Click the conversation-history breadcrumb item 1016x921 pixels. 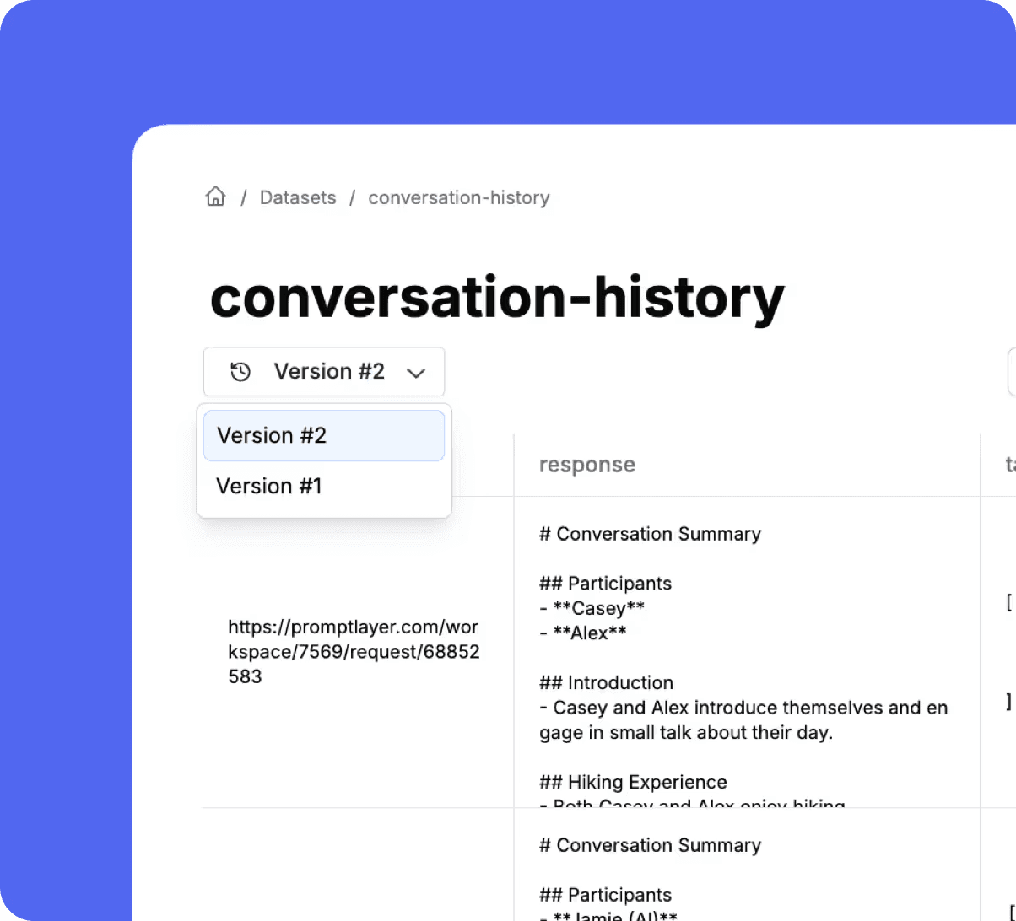[458, 197]
